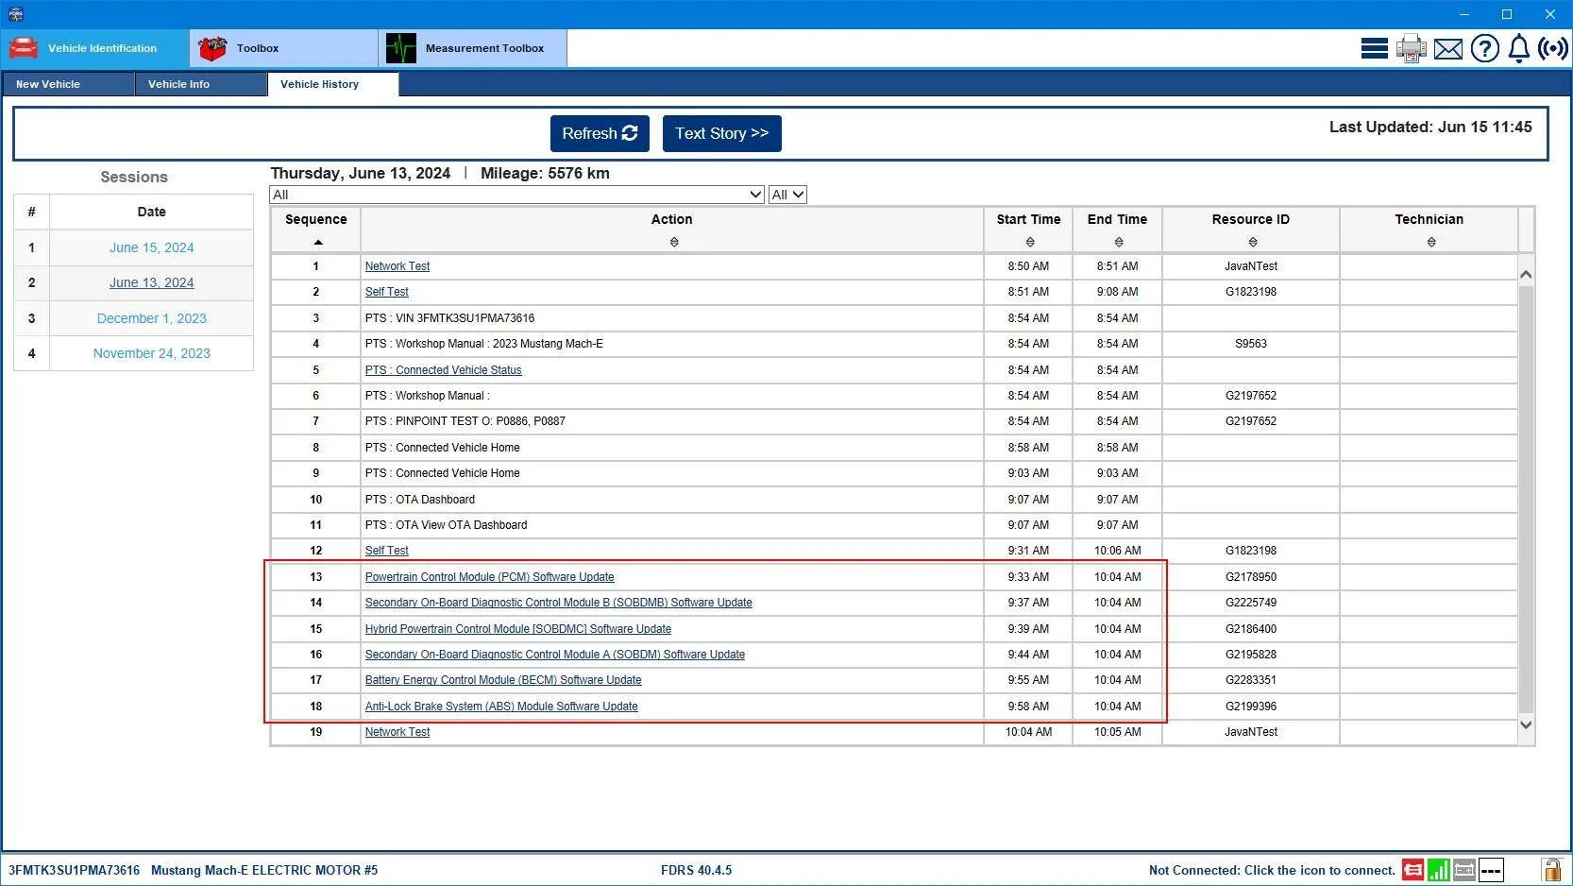
Task: Click the Technician column header label
Action: point(1429,219)
